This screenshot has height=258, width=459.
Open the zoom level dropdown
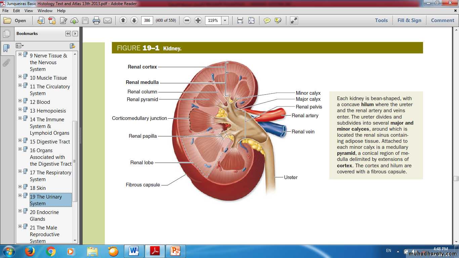[225, 20]
